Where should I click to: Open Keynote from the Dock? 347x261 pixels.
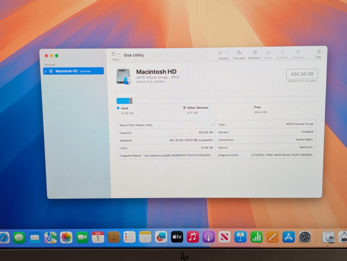pyautogui.click(x=240, y=237)
